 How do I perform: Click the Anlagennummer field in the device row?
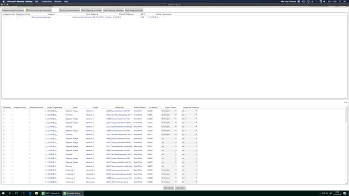(6, 17)
